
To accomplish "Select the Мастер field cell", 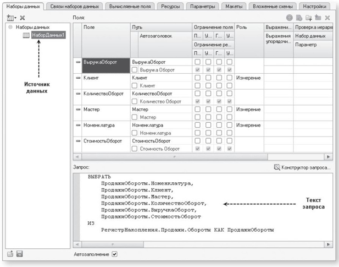I will tap(106, 113).
